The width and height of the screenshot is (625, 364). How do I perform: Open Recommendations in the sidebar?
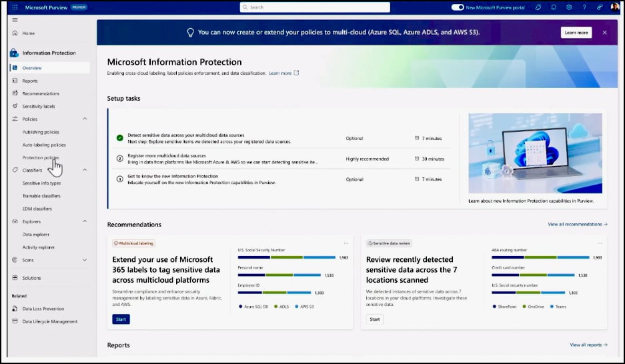(x=41, y=93)
